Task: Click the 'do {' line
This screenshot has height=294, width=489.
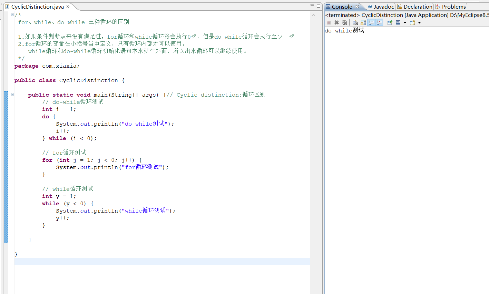Action: (49, 117)
